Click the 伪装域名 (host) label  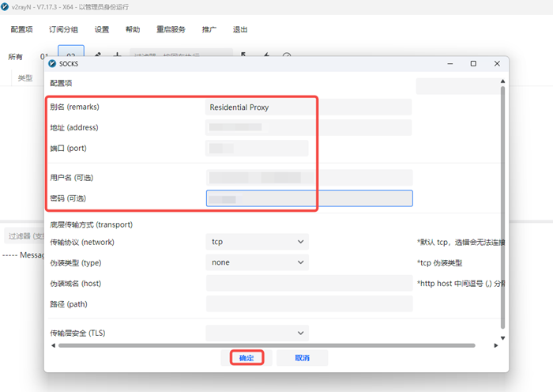coord(76,283)
